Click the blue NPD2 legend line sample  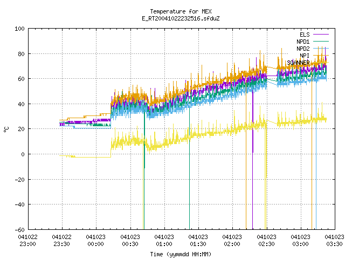[321, 49]
